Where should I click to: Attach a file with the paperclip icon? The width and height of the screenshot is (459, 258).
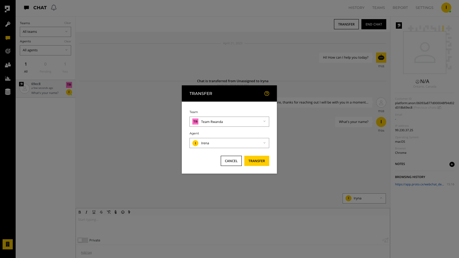tap(115, 212)
